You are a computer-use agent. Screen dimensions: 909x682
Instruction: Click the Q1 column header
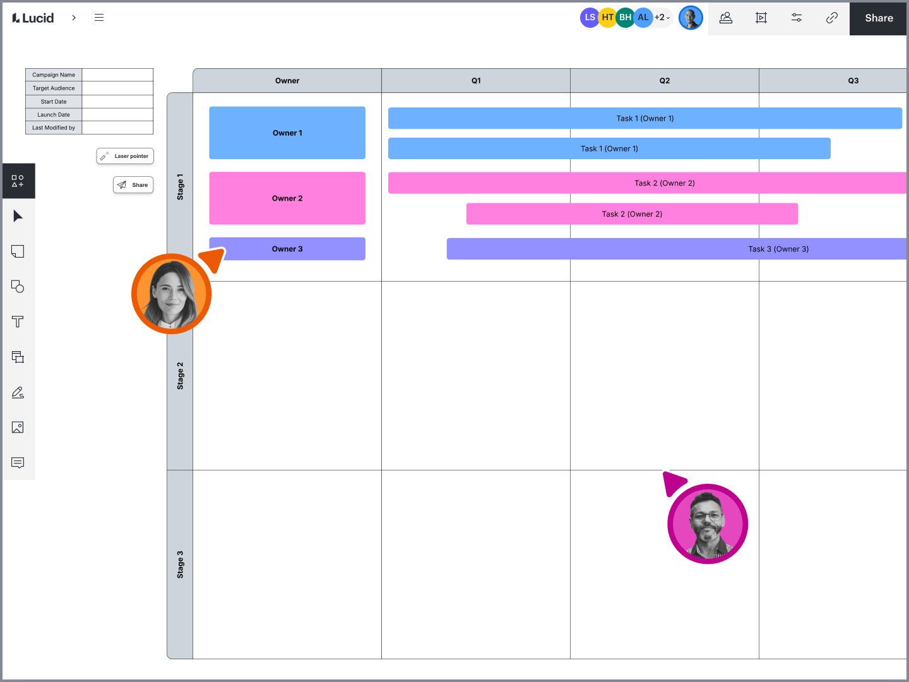[x=476, y=81]
